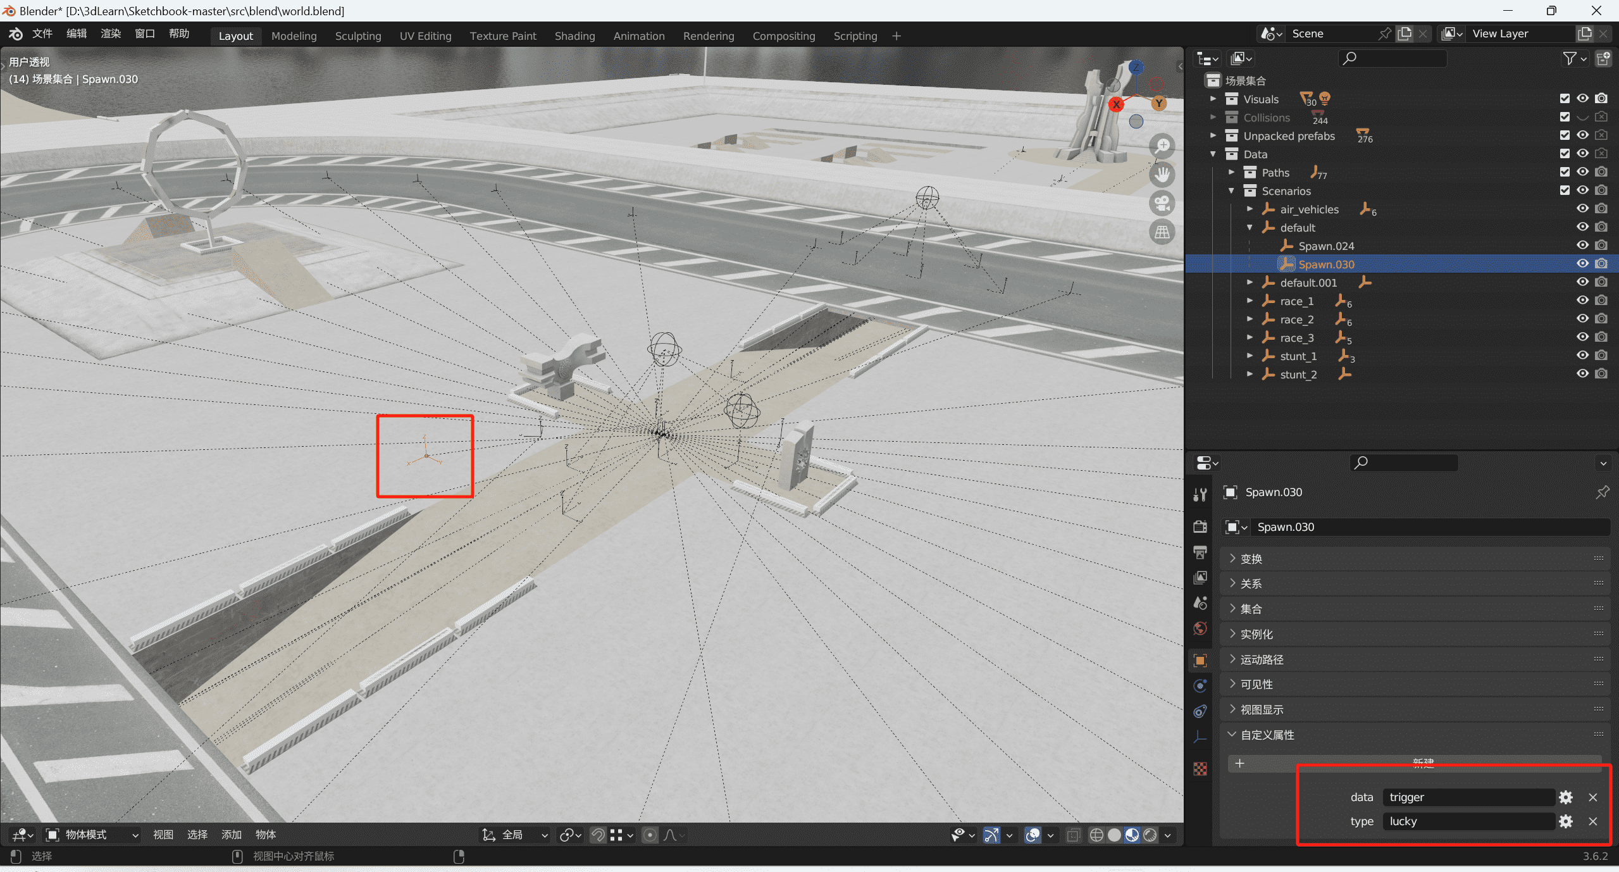Expand the 变换 panel
Viewport: 1619px width, 872px height.
[x=1415, y=559]
